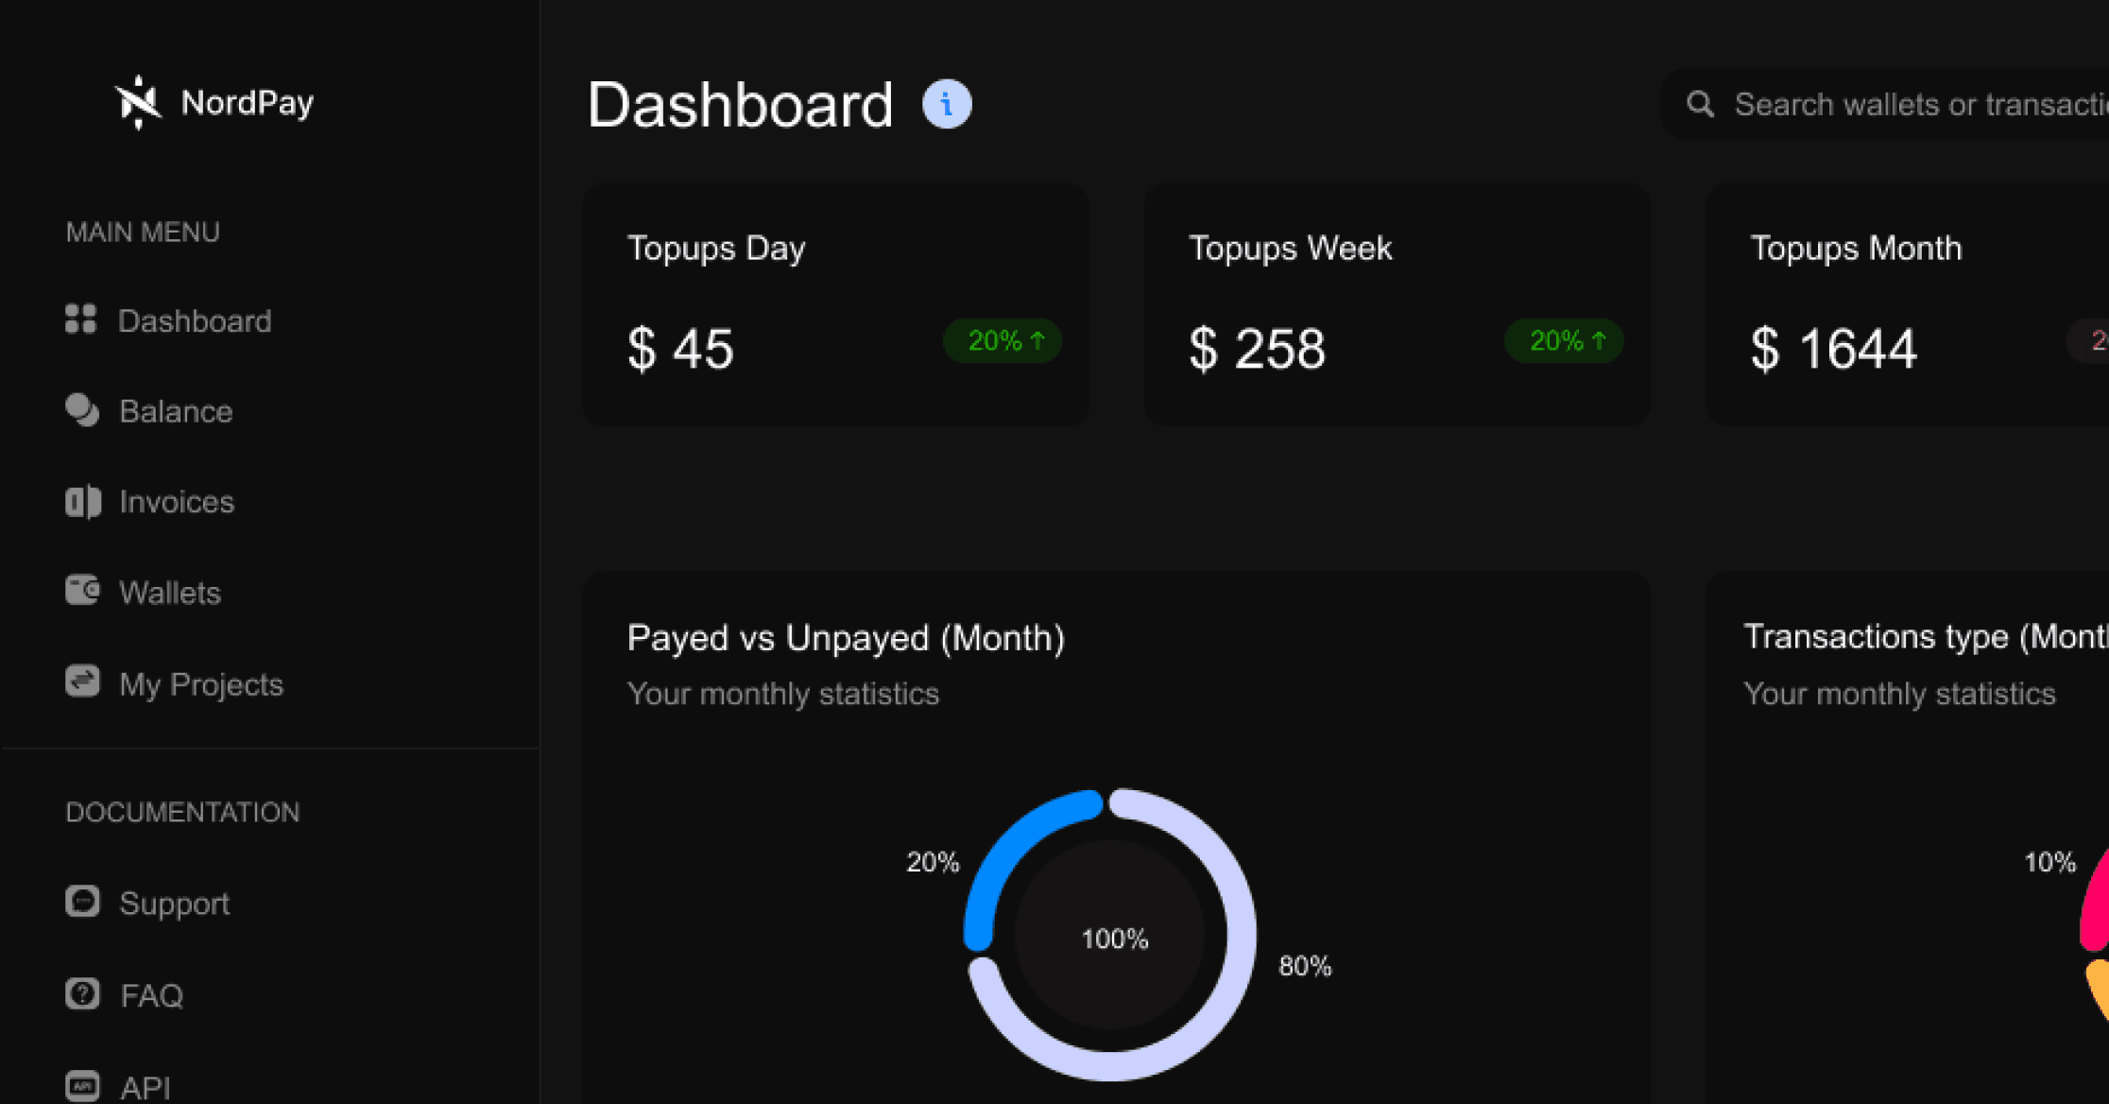Click the Support chat icon
Viewport: 2109px width, 1104px height.
[x=82, y=901]
